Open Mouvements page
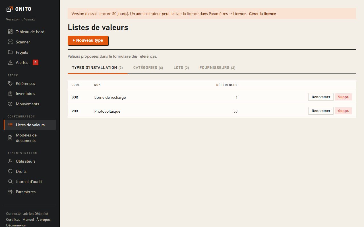 pyautogui.click(x=30, y=104)
